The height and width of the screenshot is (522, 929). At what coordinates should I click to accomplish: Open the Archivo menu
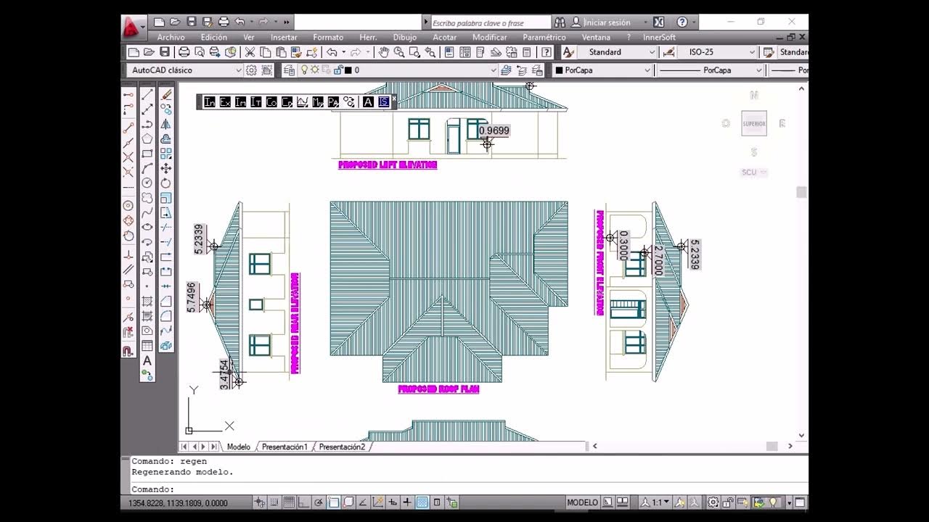171,37
